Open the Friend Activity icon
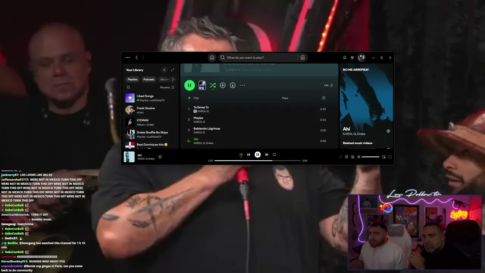The image size is (485, 273). (x=352, y=58)
